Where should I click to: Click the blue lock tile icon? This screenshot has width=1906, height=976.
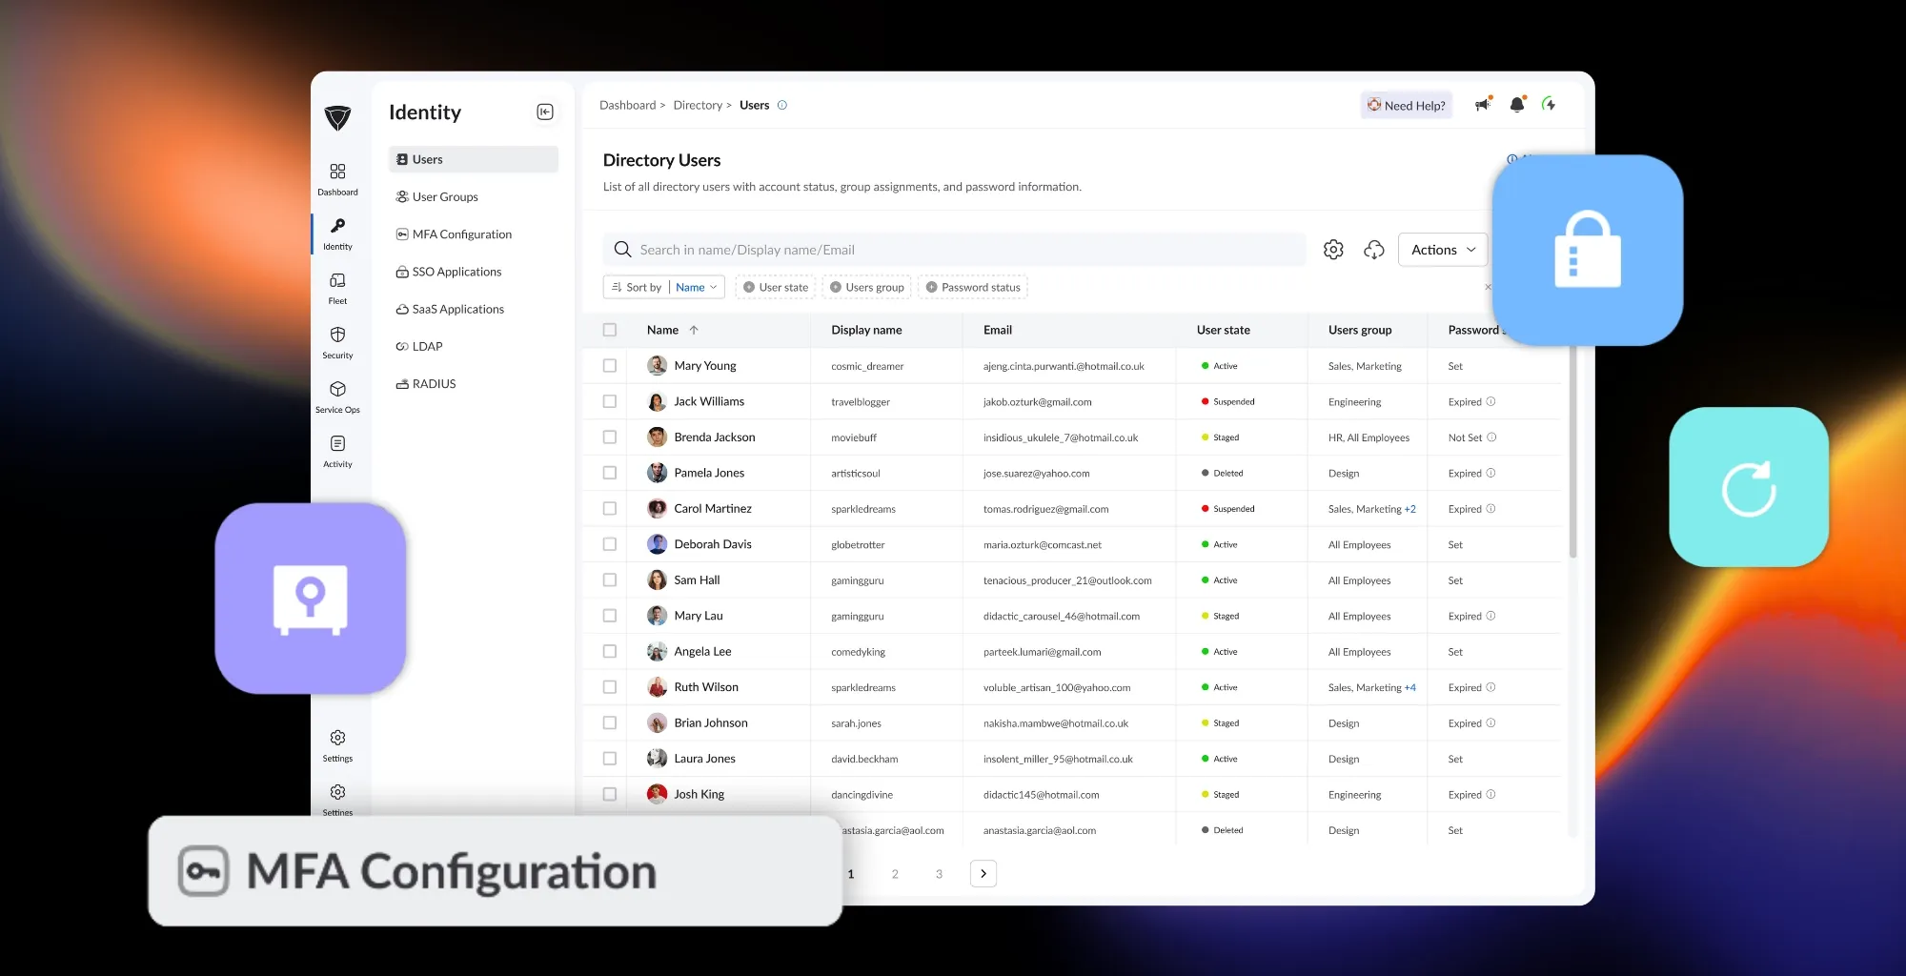pyautogui.click(x=1588, y=250)
